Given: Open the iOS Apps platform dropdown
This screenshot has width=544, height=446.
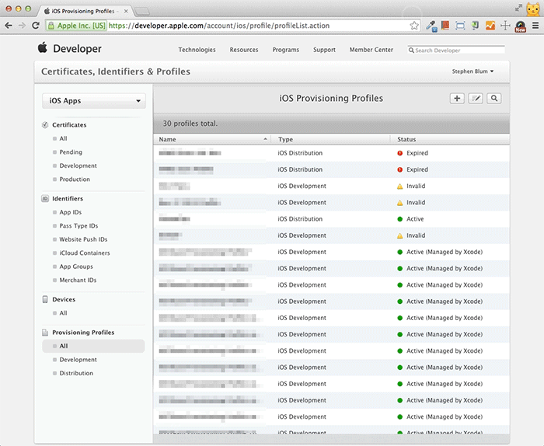Looking at the screenshot, I should 94,101.
